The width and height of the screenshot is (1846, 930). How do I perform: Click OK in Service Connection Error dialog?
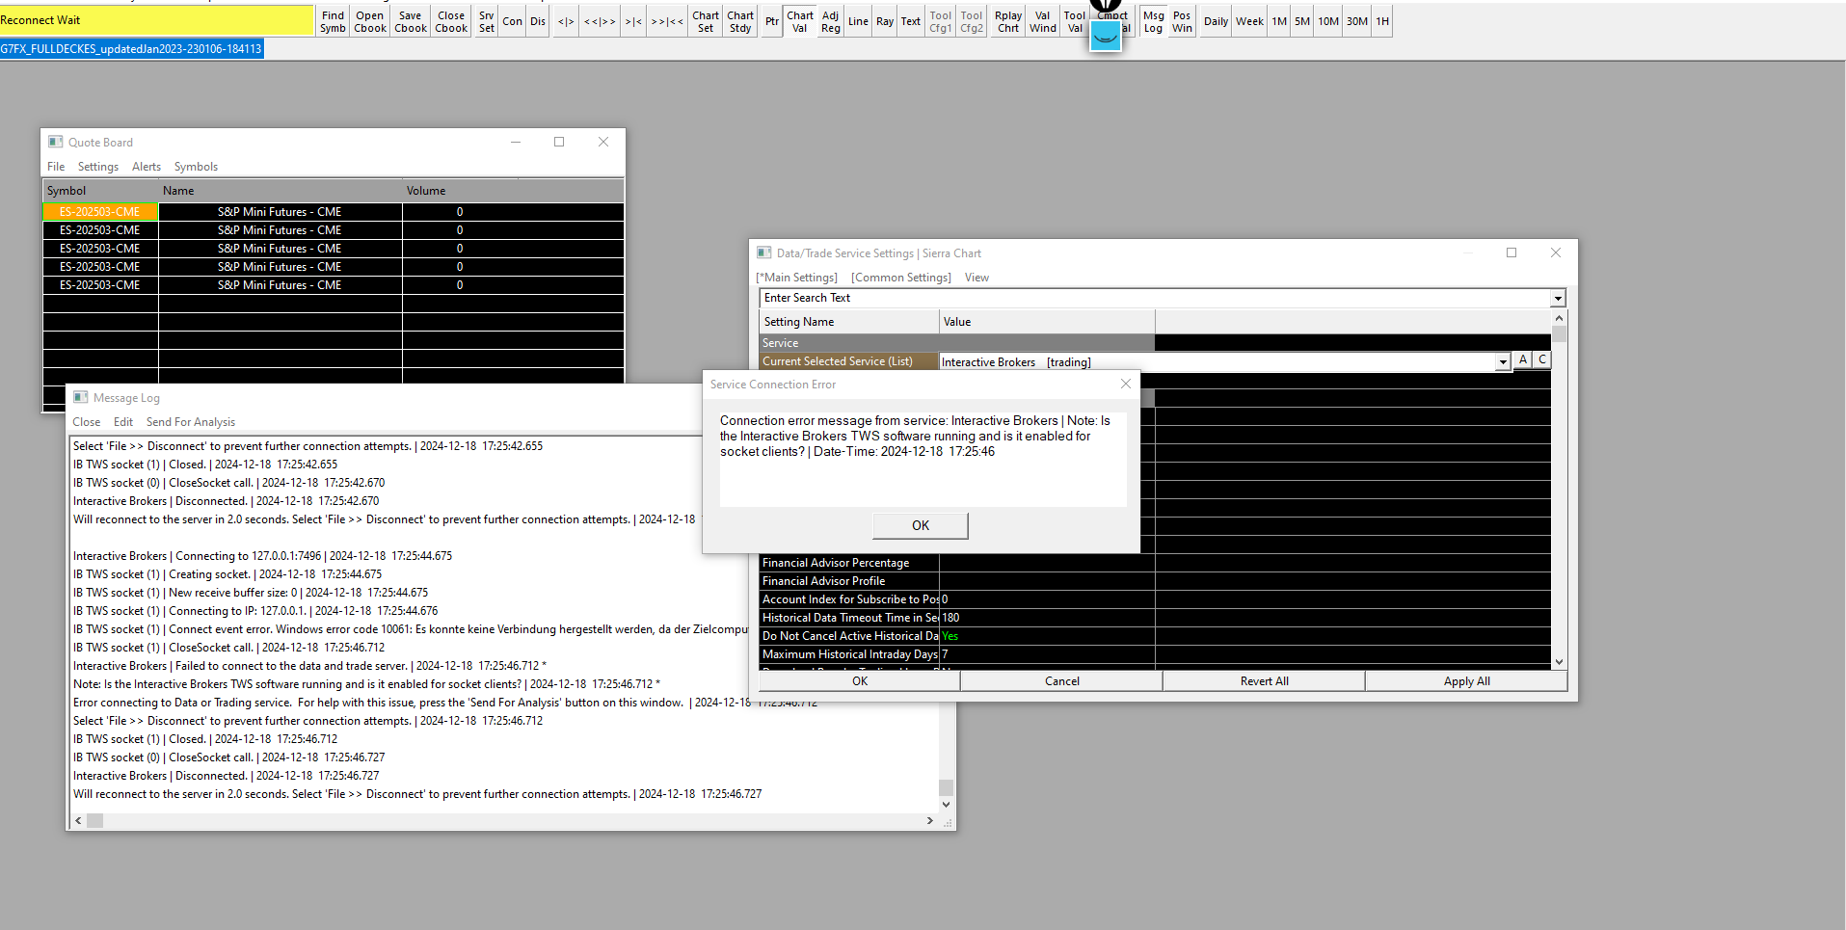pos(920,525)
